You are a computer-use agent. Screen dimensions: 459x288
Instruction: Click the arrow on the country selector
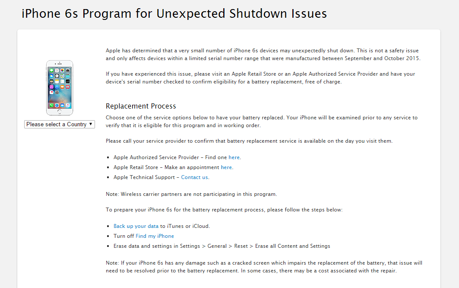(x=91, y=124)
